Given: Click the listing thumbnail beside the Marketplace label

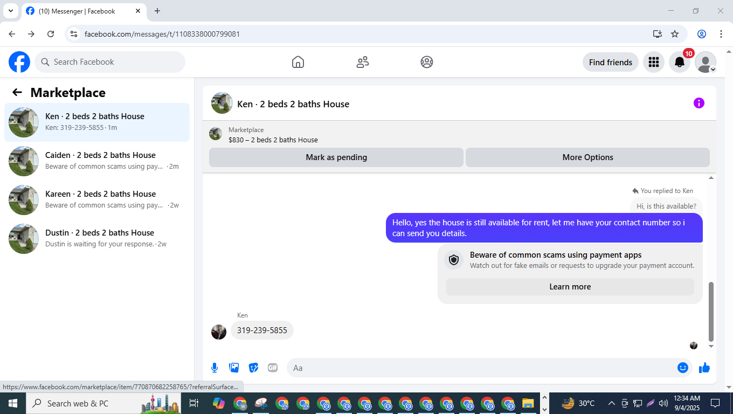Looking at the screenshot, I should point(216,134).
